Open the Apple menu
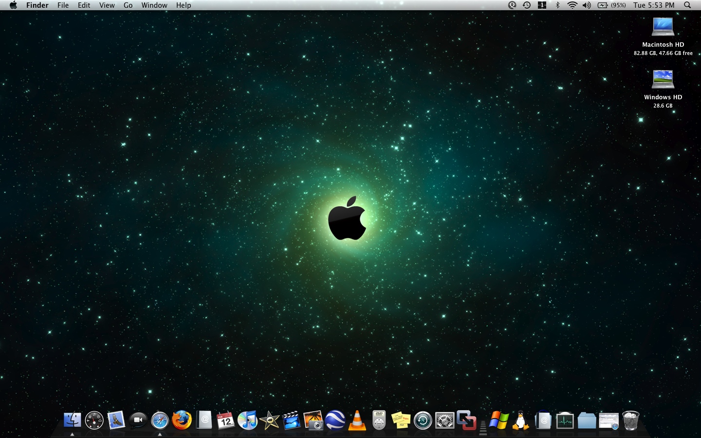 13,5
